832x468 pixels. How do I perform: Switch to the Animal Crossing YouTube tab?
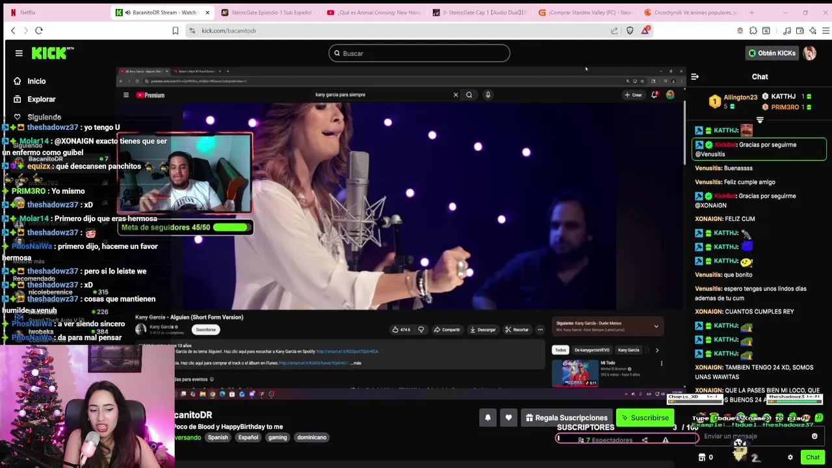373,12
